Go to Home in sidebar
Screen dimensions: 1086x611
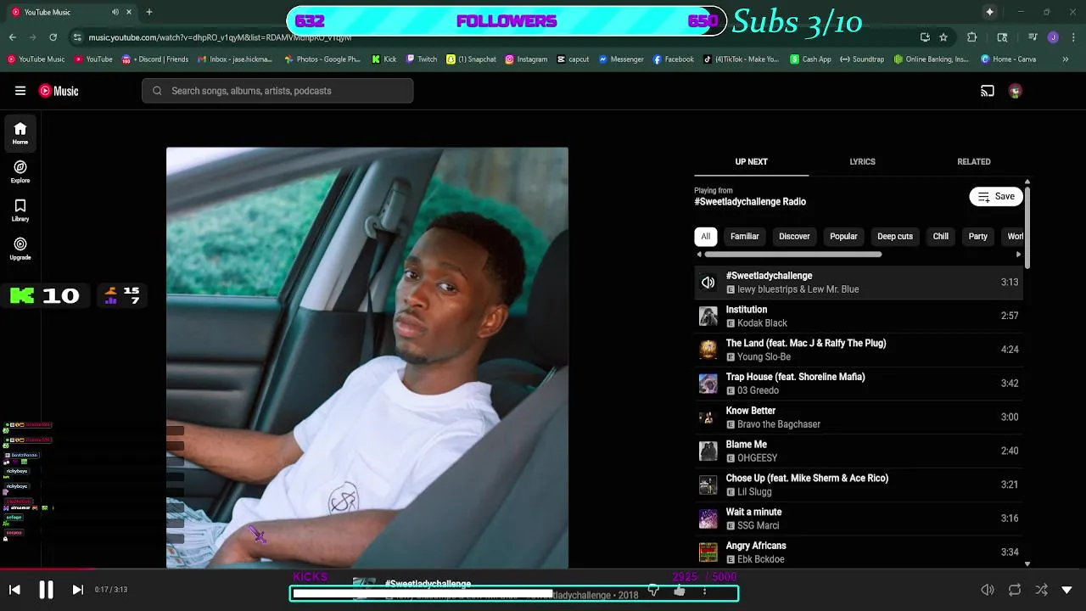pos(20,133)
